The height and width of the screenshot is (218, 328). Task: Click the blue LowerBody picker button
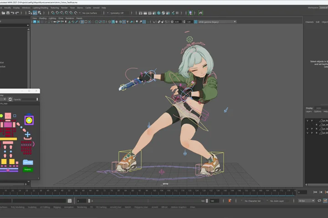tap(28, 162)
